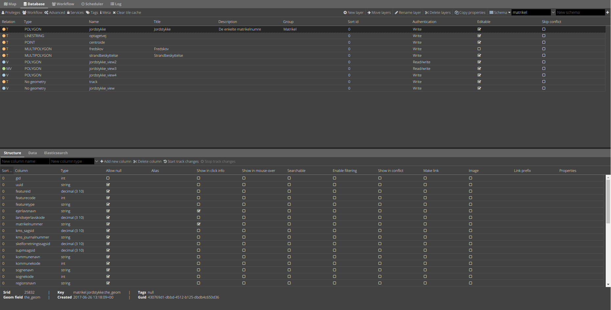The height and width of the screenshot is (310, 611).
Task: Sort layers by Name column header
Action: 94,22
